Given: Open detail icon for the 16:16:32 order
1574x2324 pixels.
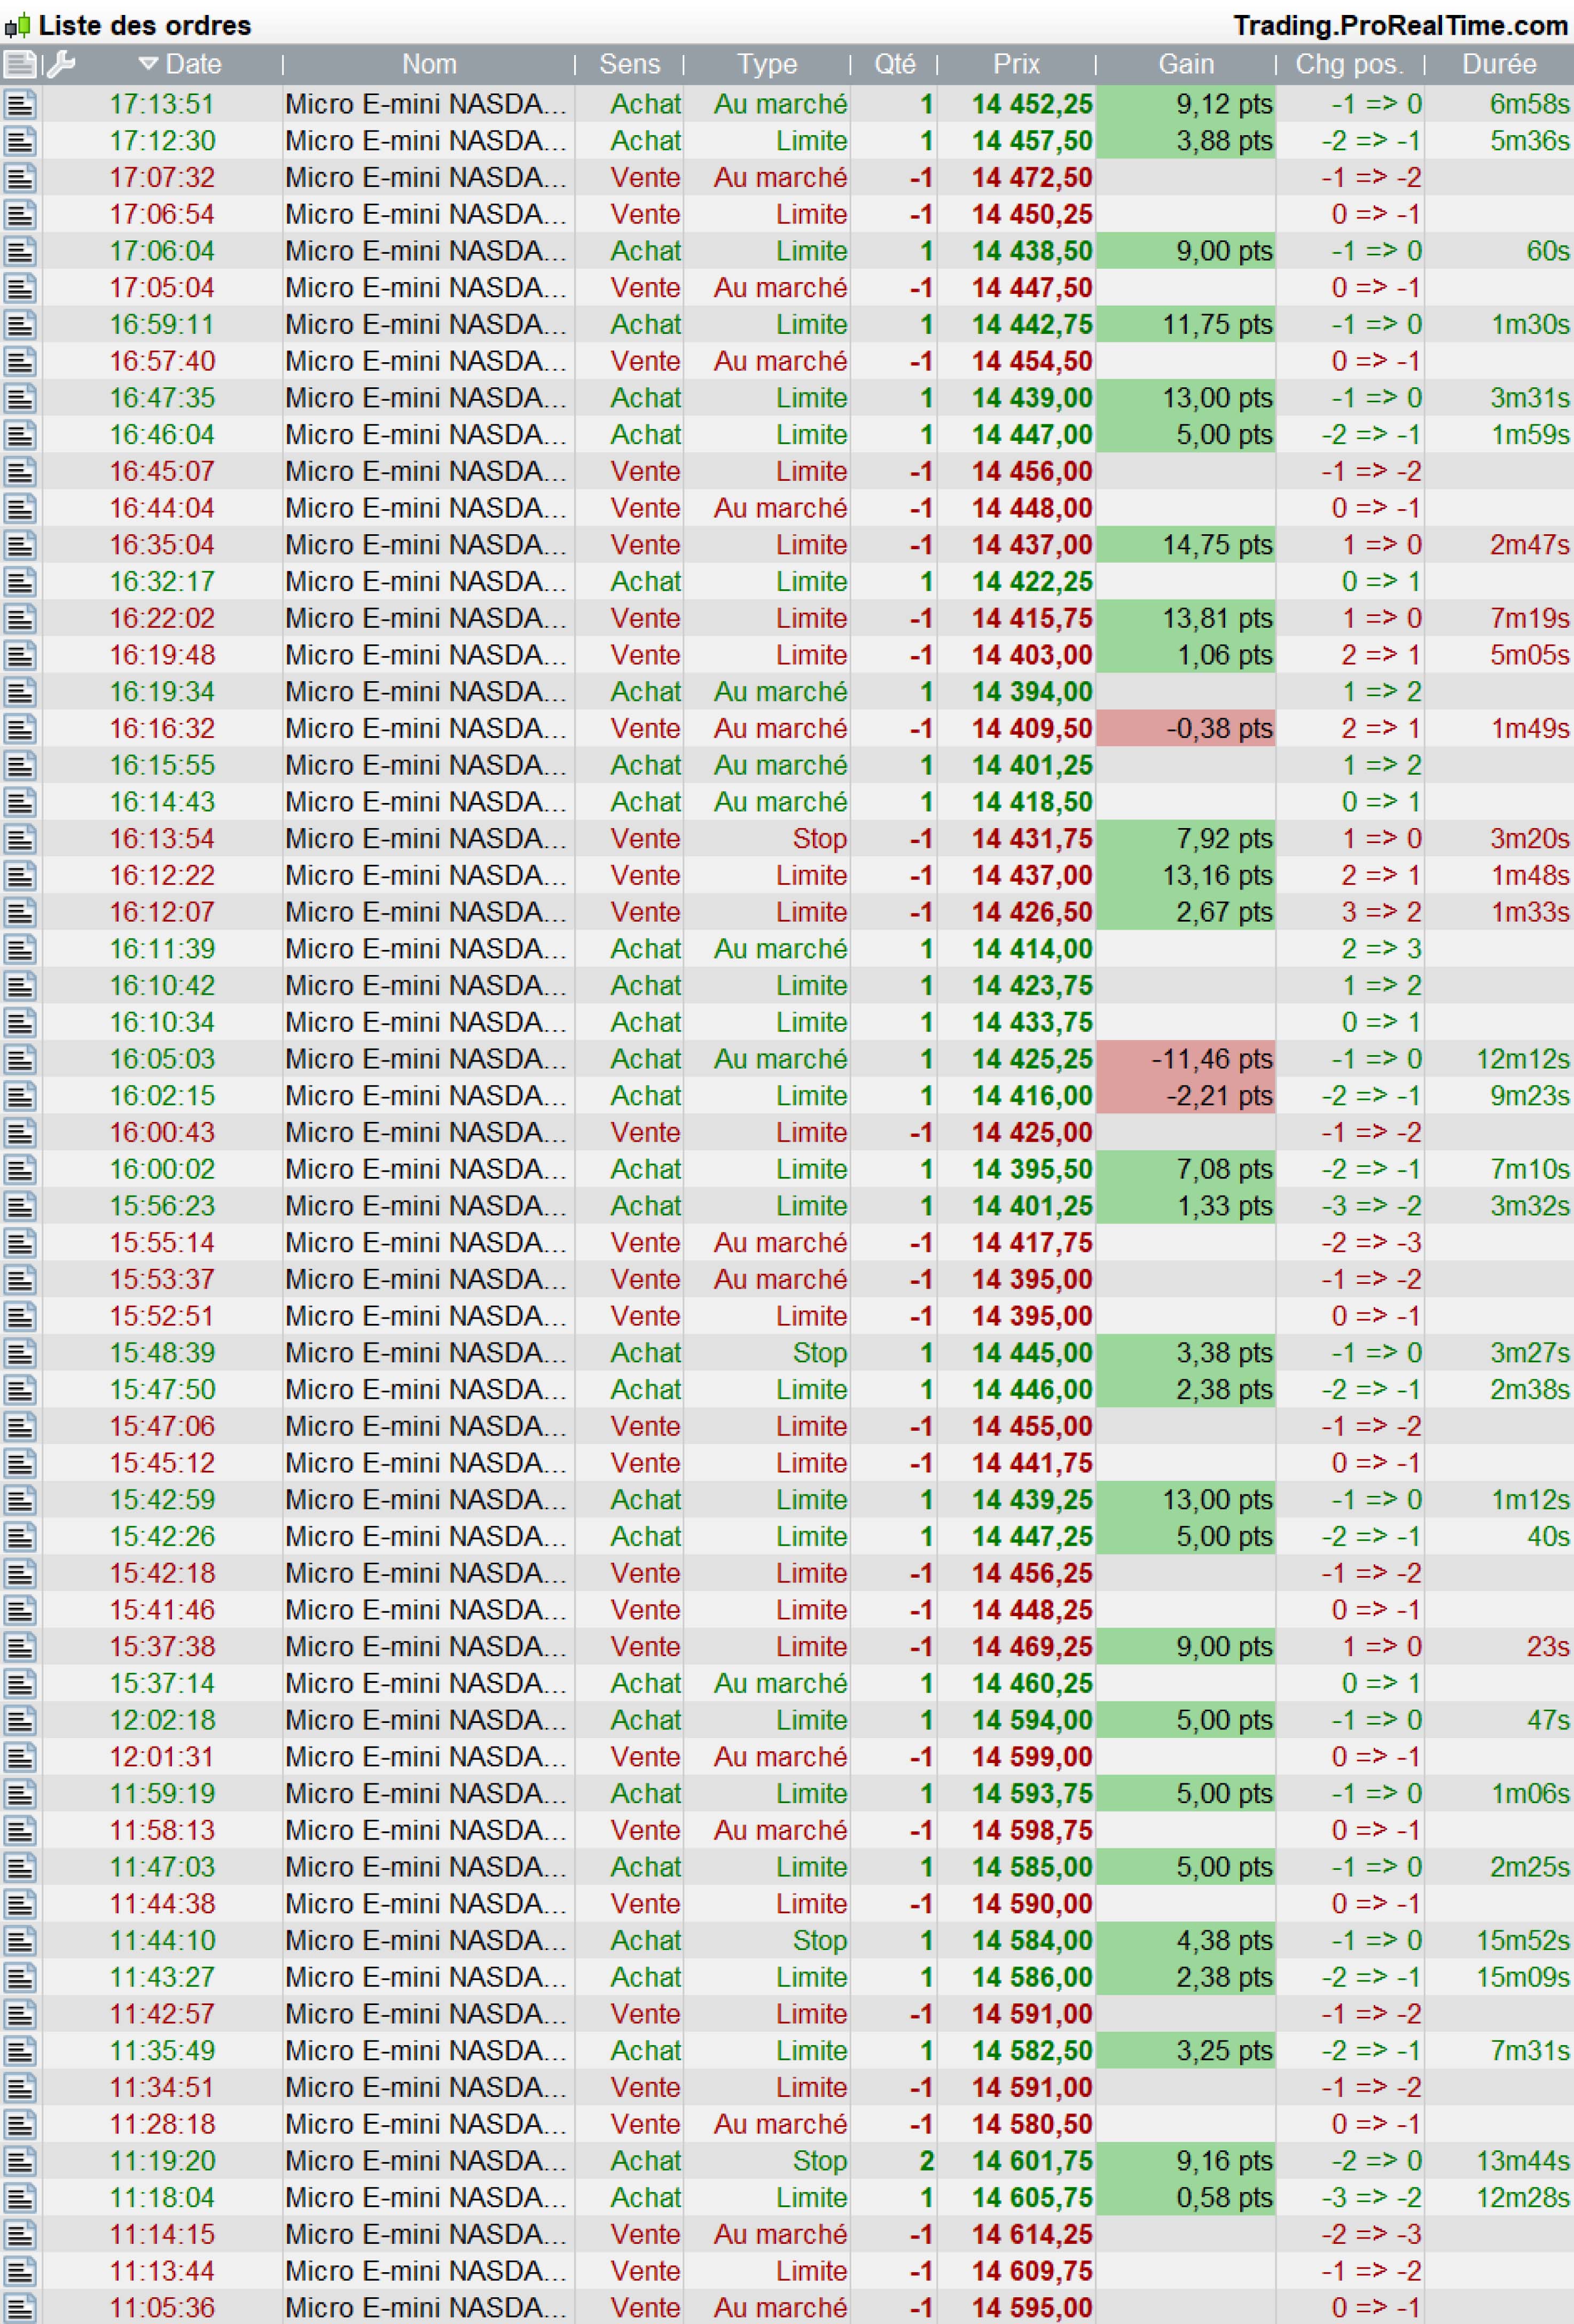Looking at the screenshot, I should [x=20, y=729].
